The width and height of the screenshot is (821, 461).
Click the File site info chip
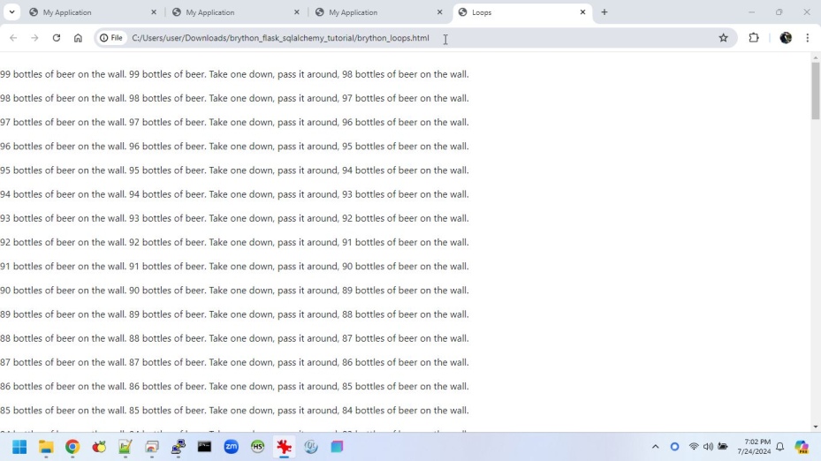click(x=111, y=38)
